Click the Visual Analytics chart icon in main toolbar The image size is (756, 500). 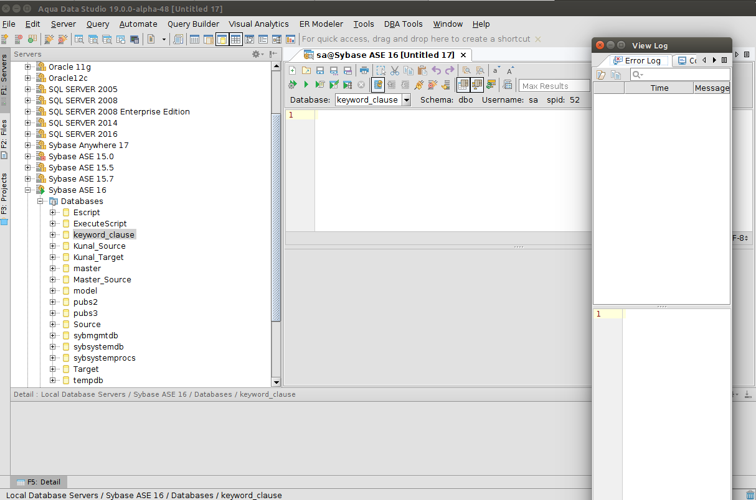click(x=291, y=39)
